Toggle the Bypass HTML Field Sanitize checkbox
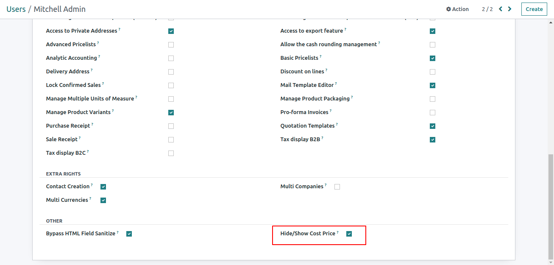554x265 pixels. (129, 234)
